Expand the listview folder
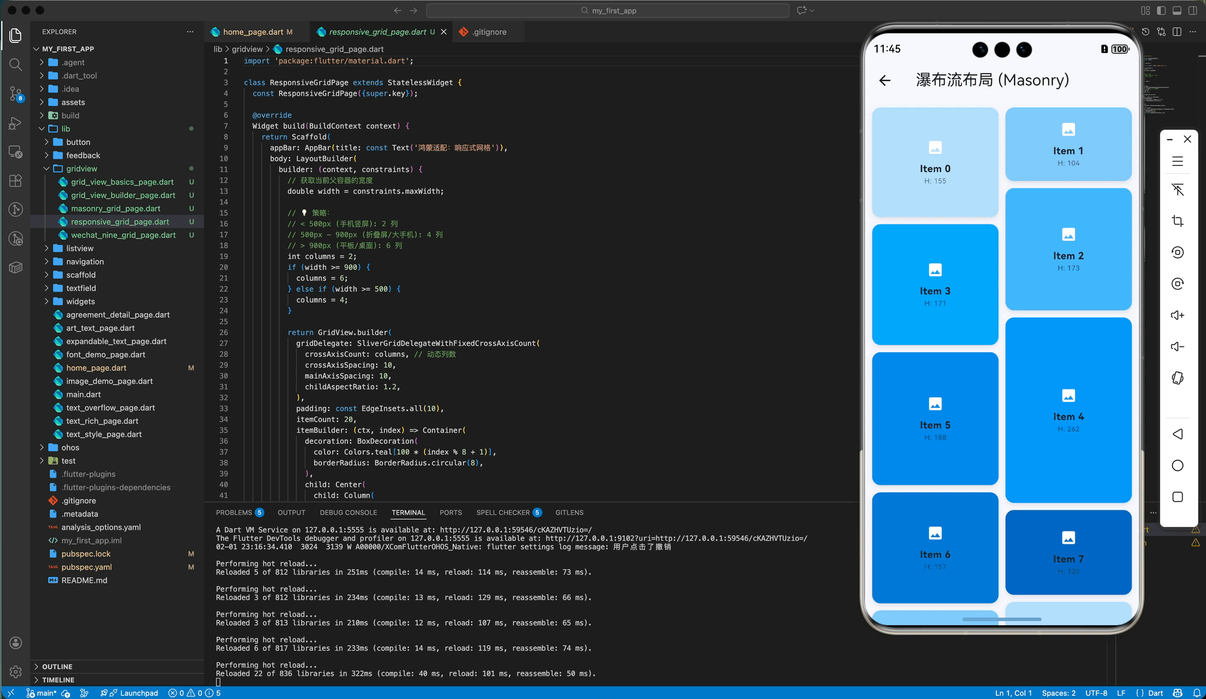Screen dimensions: 1206x699 [80, 248]
